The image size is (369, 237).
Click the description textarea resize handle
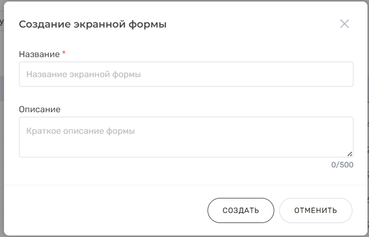point(349,153)
